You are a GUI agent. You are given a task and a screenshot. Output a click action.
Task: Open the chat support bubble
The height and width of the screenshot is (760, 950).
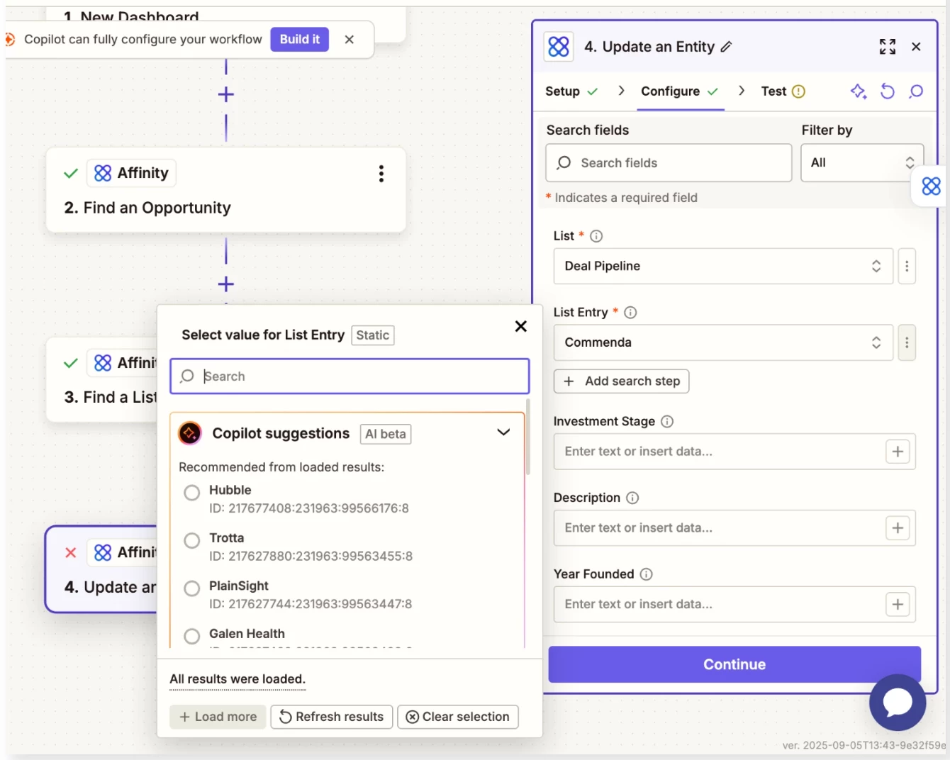pos(898,703)
